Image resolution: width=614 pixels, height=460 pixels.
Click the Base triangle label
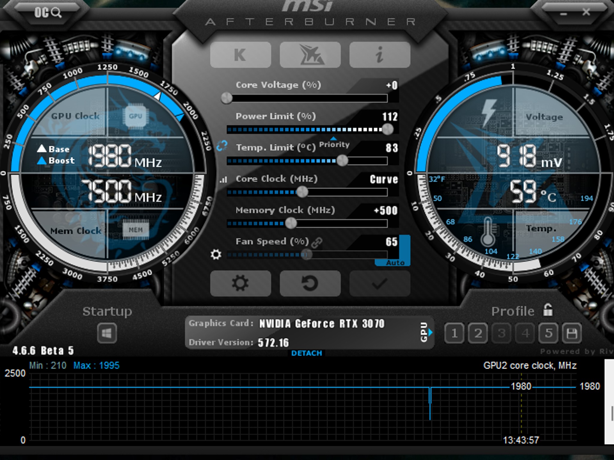[x=53, y=149]
